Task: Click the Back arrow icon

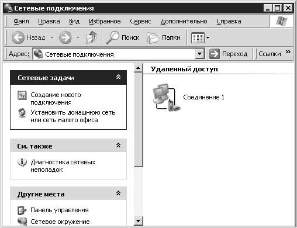Action: coord(18,37)
